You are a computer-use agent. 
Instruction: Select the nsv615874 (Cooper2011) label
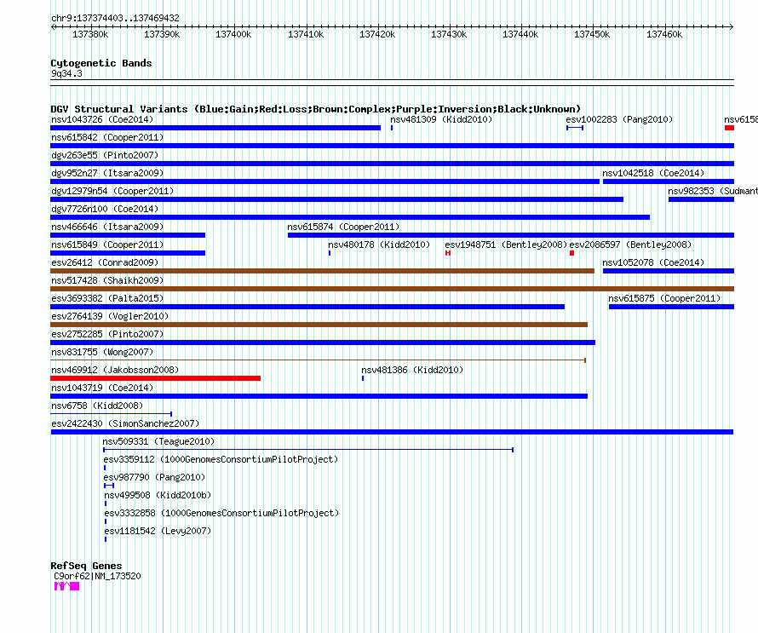(x=343, y=227)
